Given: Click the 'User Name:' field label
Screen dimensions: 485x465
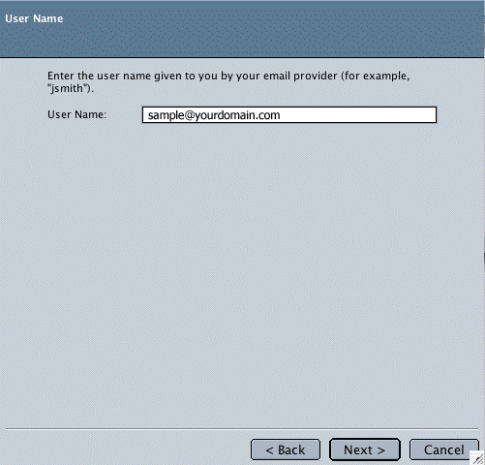Looking at the screenshot, I should pyautogui.click(x=76, y=114).
